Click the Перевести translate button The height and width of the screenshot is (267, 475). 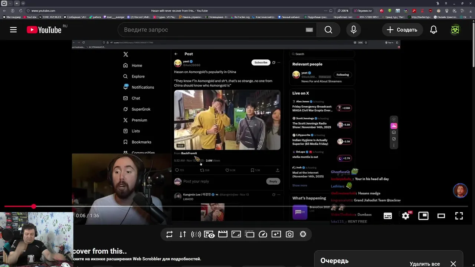(363, 11)
